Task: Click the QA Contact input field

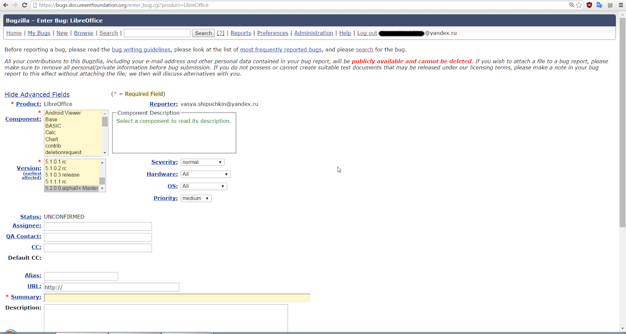Action: pyautogui.click(x=98, y=237)
